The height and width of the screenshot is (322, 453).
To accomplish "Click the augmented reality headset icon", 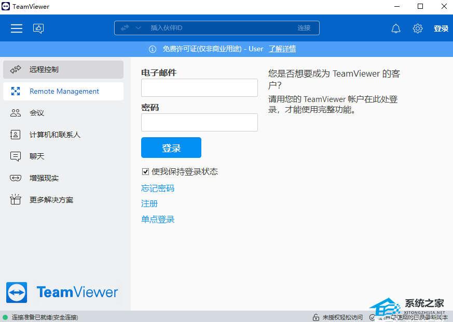I will pos(16,178).
